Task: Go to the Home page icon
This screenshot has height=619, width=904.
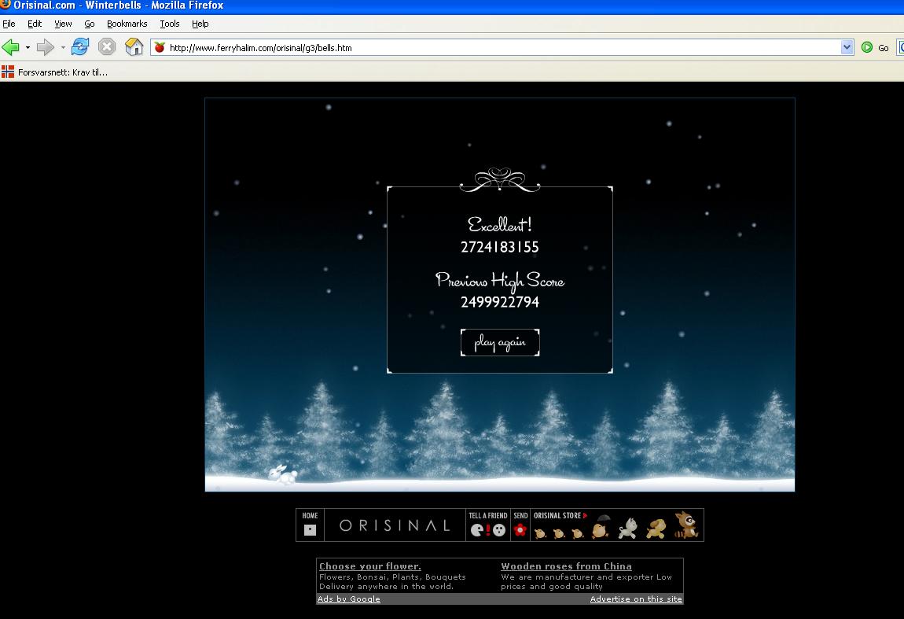Action: point(134,46)
